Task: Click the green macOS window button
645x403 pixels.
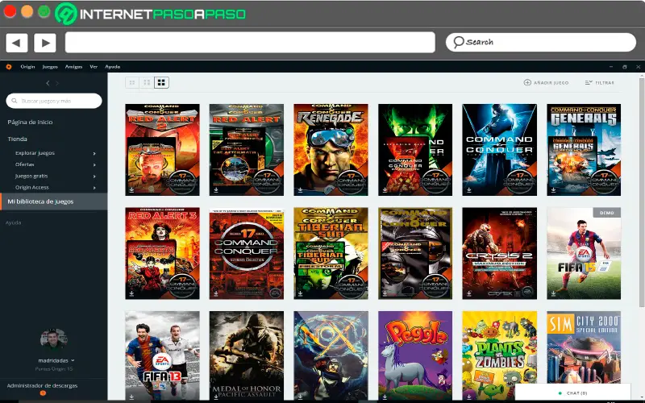Action: (x=44, y=11)
